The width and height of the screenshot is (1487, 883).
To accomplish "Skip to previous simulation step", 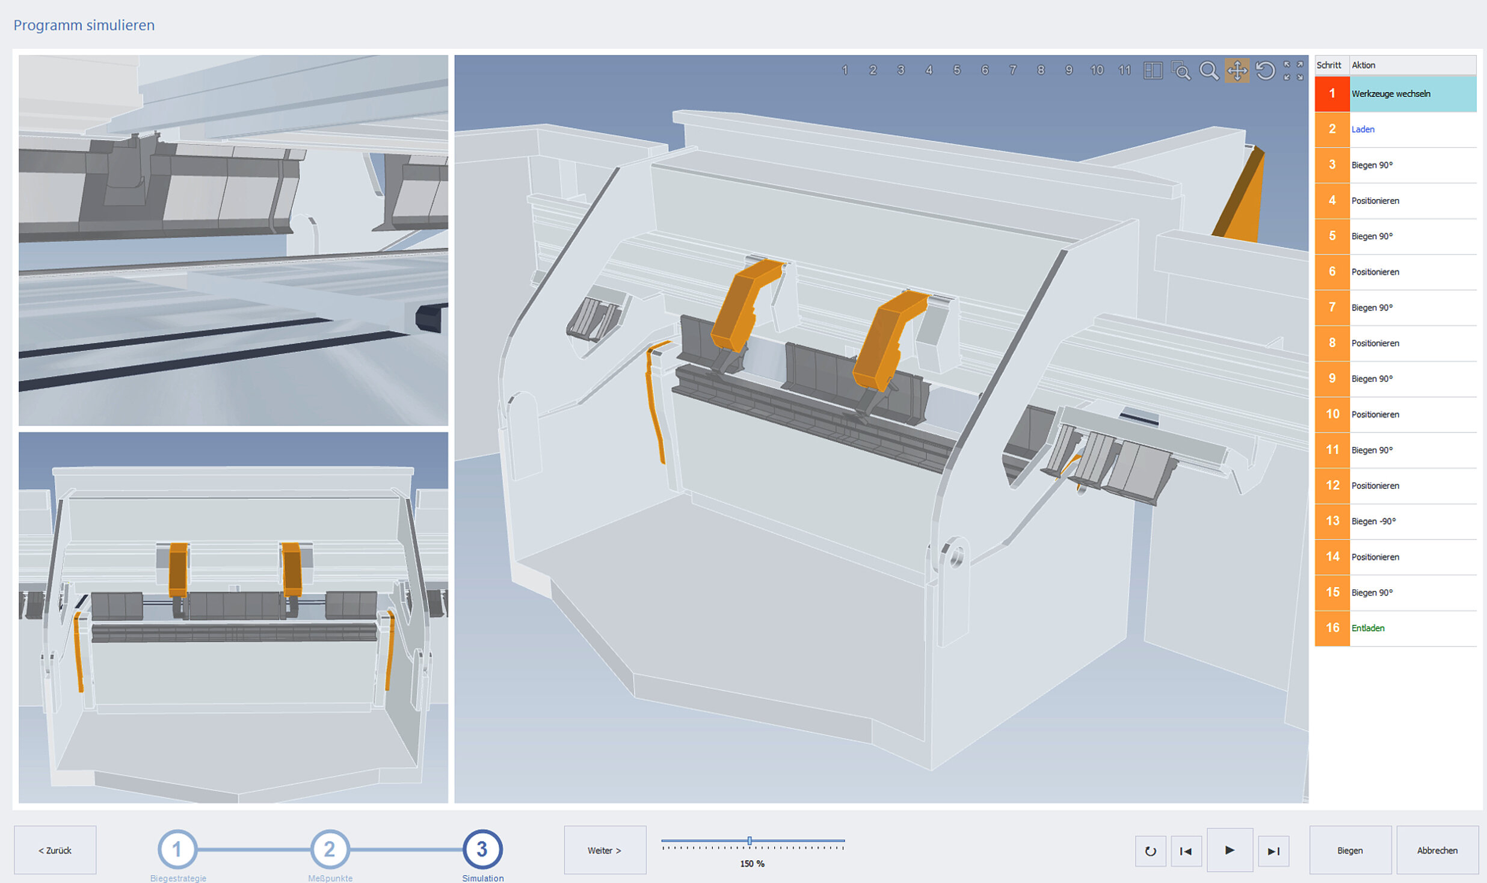I will click(1186, 851).
